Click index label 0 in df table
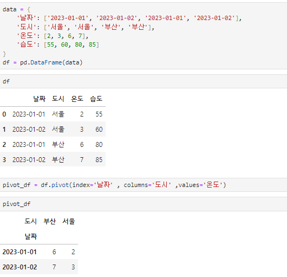287x277 pixels. coord(4,114)
